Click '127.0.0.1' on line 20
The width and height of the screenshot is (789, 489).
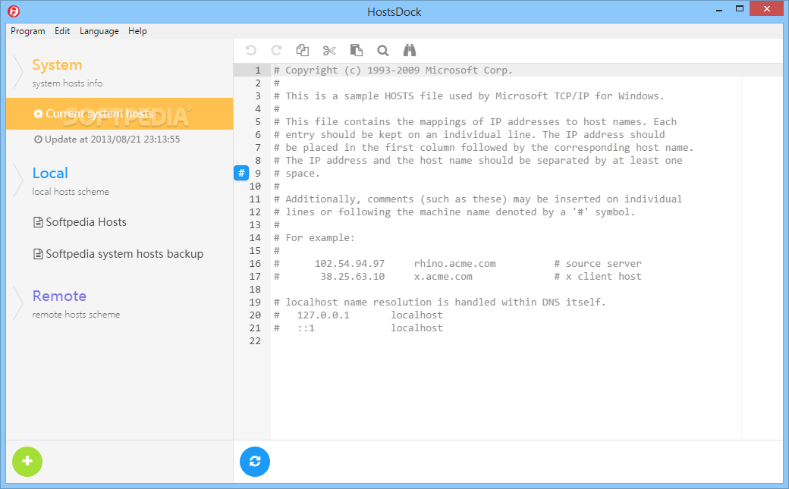coord(323,315)
